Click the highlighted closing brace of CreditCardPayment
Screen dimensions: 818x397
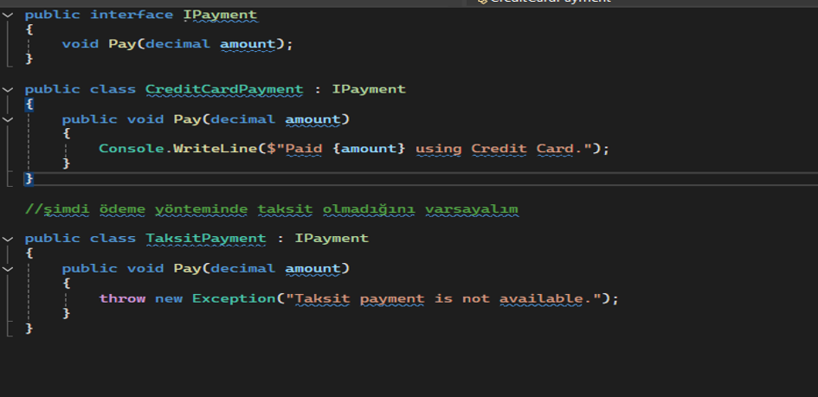pyautogui.click(x=29, y=179)
